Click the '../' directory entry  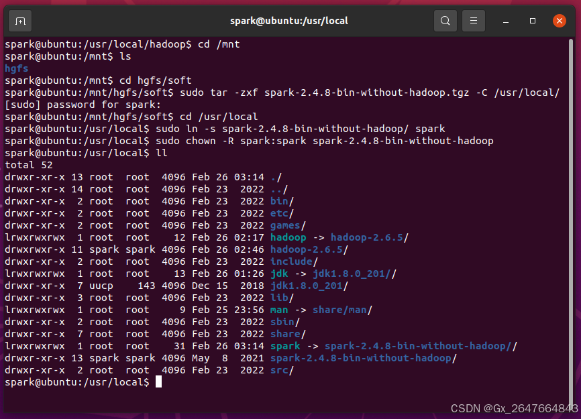(279, 189)
